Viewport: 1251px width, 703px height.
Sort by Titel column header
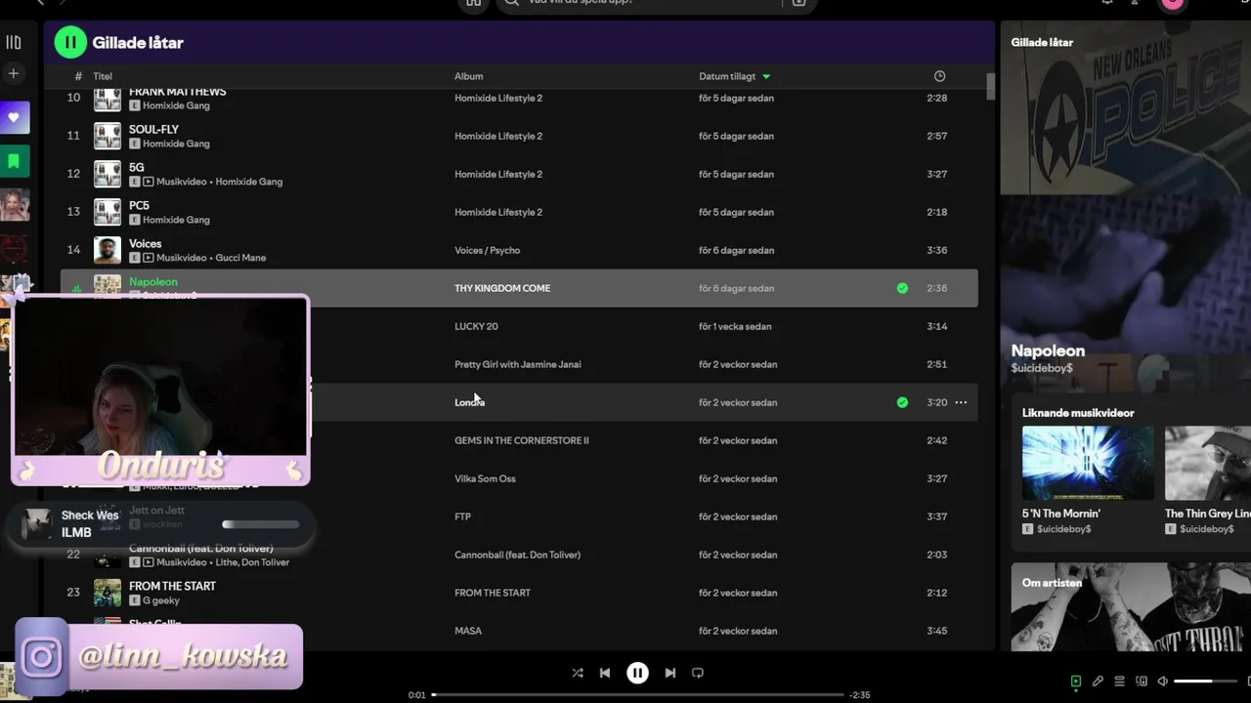click(x=103, y=76)
